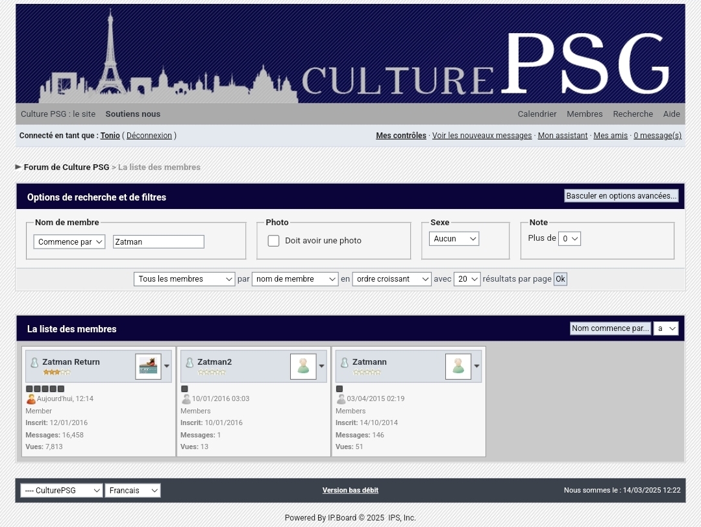Click Zatman Return's online status icon
701x527 pixels.
click(x=31, y=399)
